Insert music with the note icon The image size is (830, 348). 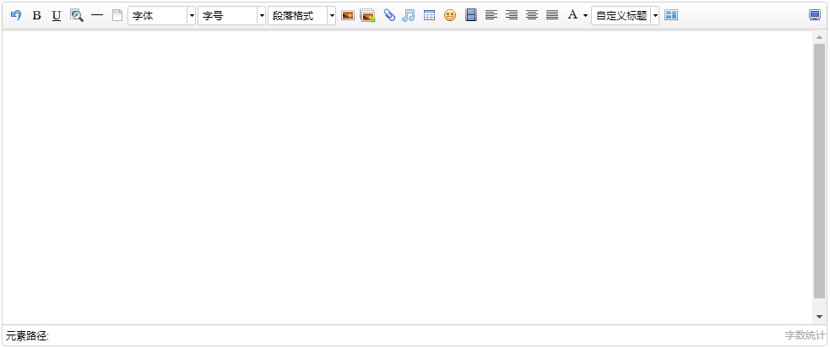(x=409, y=15)
